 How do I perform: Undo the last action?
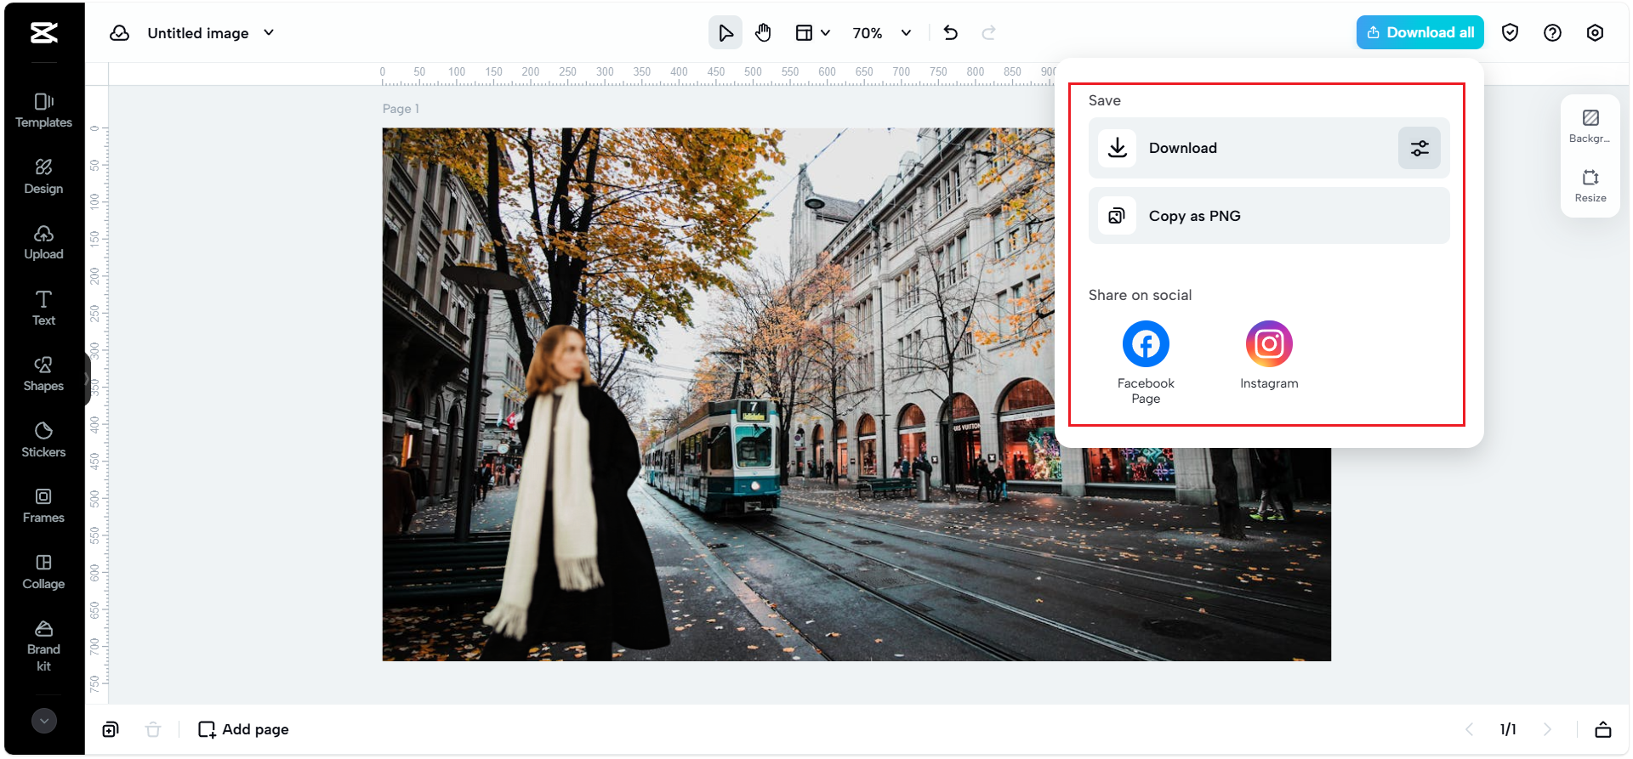951,33
